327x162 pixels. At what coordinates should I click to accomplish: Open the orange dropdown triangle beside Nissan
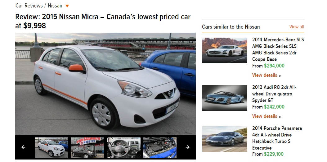pos(67,6)
